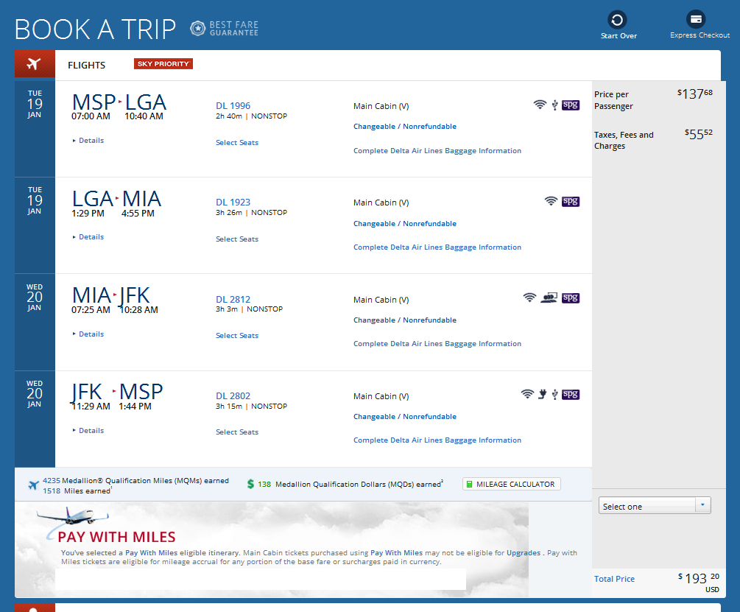The height and width of the screenshot is (612, 740).
Task: Click power outlet icon on DL 2802
Action: tap(541, 395)
